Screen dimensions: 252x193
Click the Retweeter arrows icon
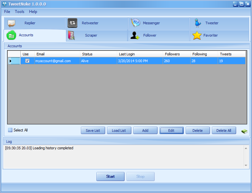tap(72, 23)
